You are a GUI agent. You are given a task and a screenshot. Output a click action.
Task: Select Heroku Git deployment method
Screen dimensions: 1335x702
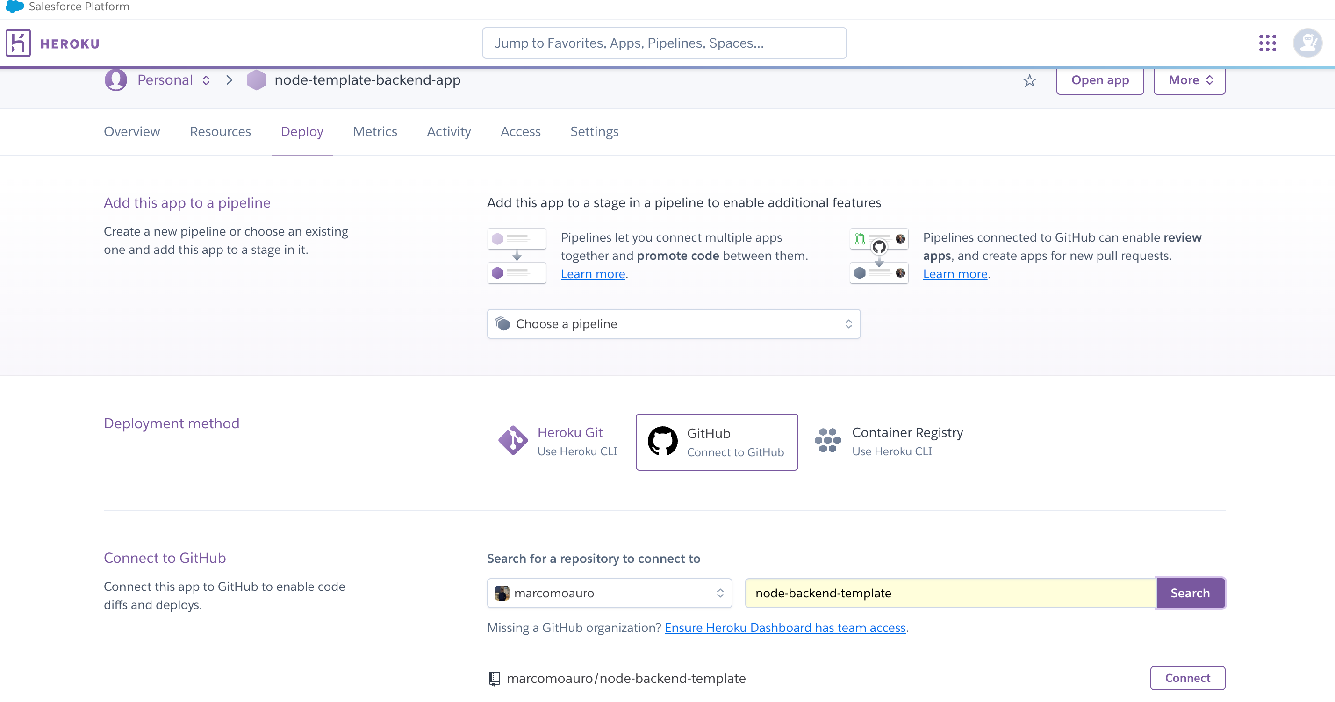[558, 441]
